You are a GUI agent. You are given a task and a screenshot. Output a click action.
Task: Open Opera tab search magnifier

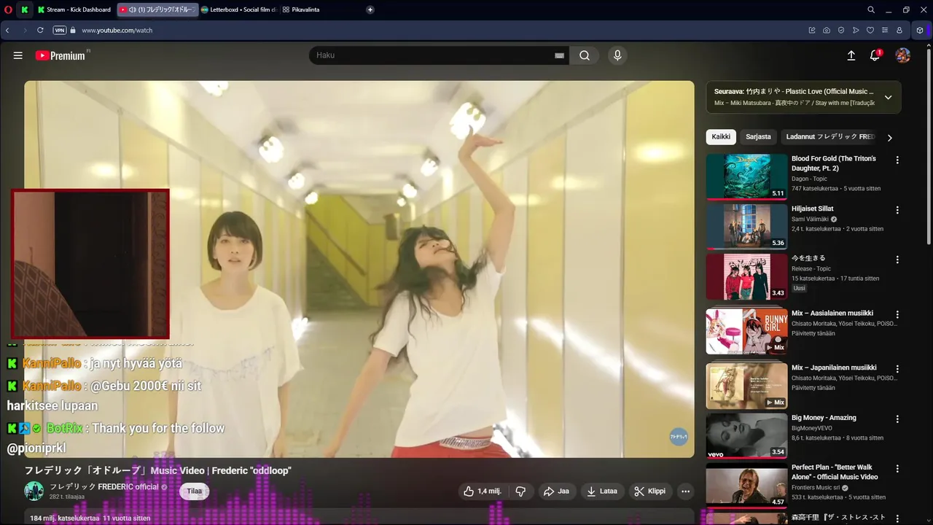point(871,9)
